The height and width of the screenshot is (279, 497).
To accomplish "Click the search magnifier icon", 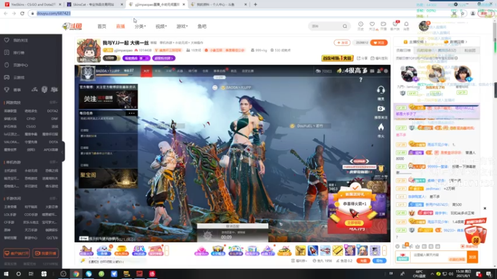I will coord(345,26).
